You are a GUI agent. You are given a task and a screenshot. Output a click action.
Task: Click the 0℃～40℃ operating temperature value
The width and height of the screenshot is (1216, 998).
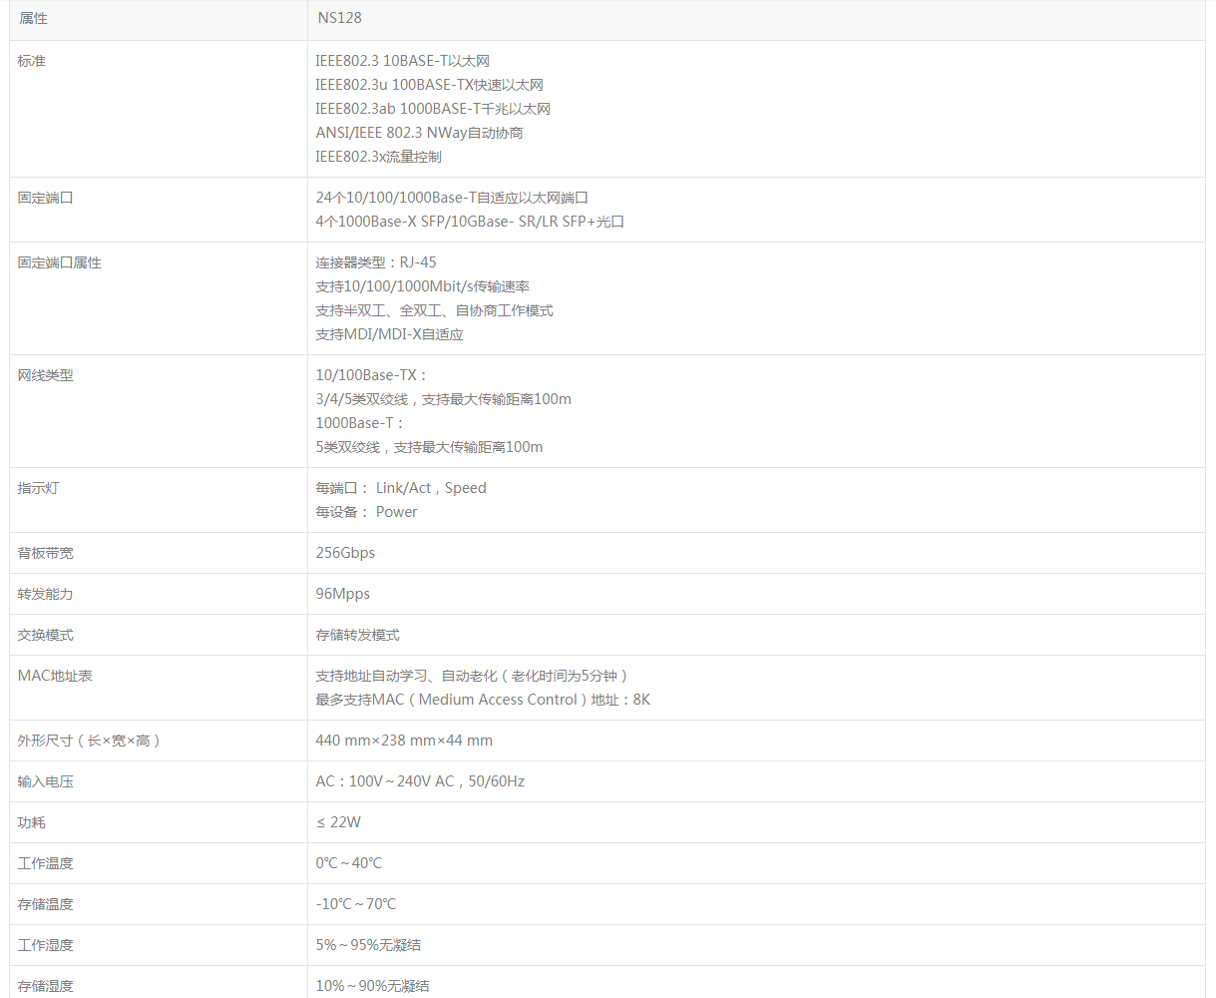(x=352, y=863)
